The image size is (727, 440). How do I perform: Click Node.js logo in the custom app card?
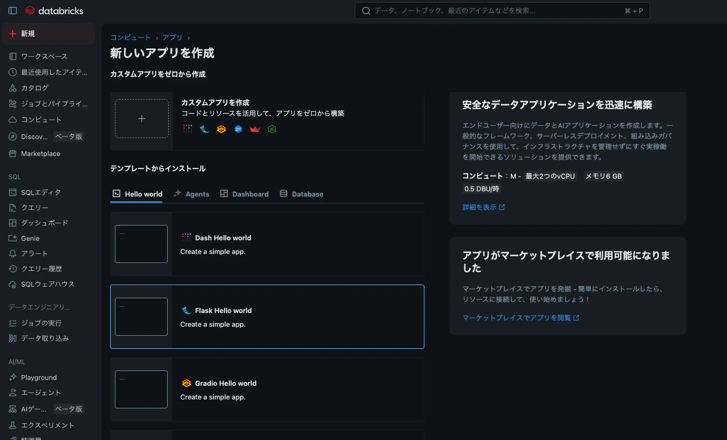click(x=272, y=129)
